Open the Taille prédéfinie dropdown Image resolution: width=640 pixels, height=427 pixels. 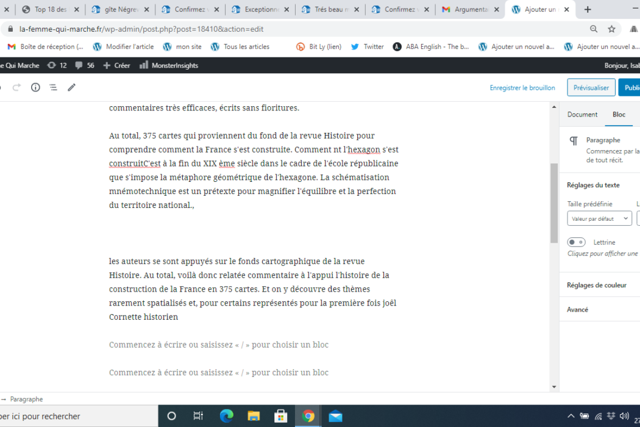pos(600,218)
